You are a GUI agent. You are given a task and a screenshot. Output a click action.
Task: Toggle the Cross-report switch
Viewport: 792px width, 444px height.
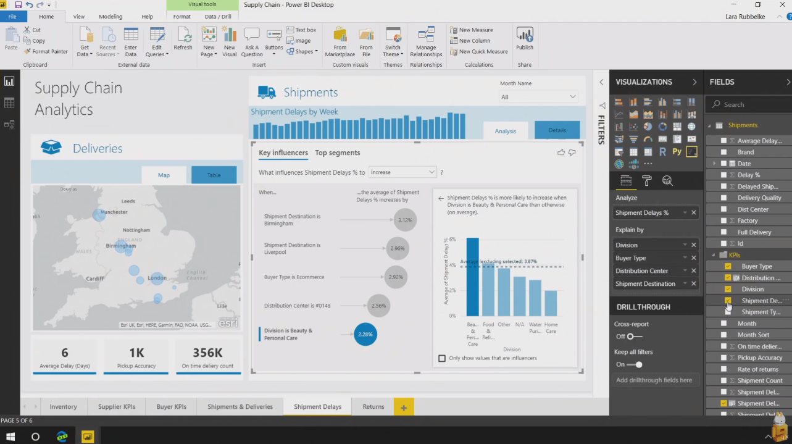pos(634,337)
